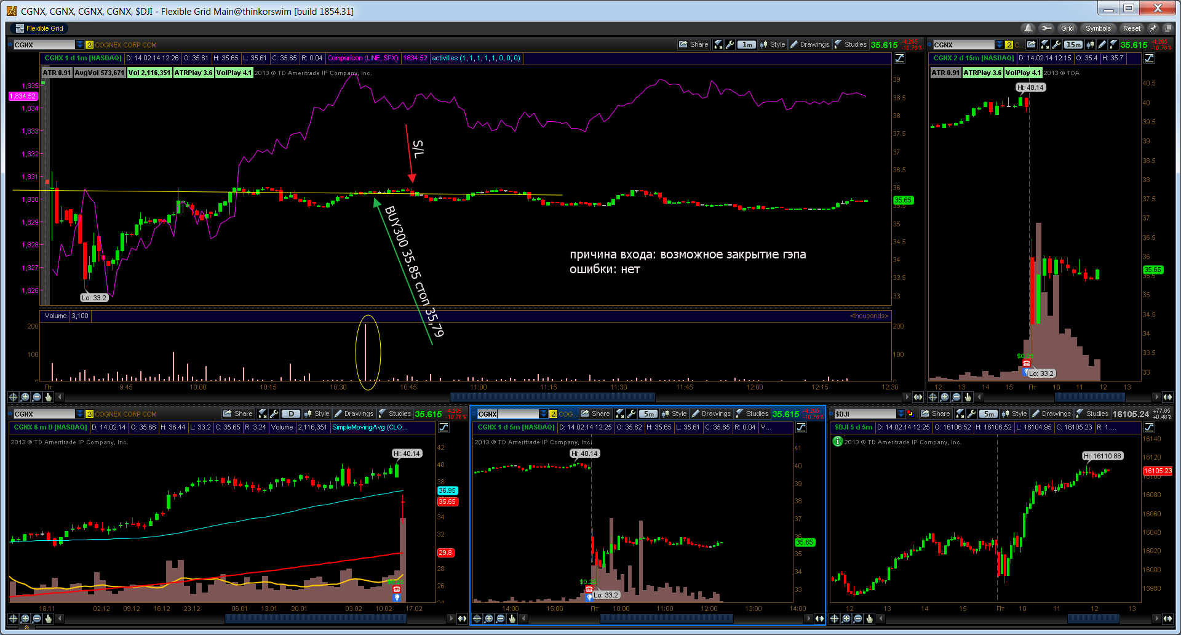The width and height of the screenshot is (1181, 635).
Task: Toggle log scale icon on $DJI chart
Action: (1149, 428)
